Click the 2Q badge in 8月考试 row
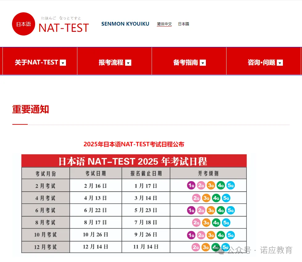This screenshot has width=302, height=262. [x=196, y=222]
